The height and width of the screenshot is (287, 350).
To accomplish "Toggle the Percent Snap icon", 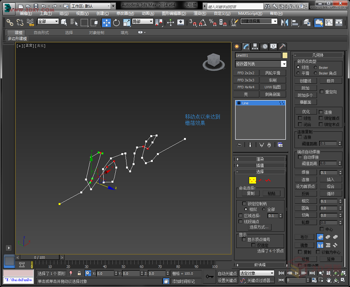I will pyautogui.click(x=213, y=23).
